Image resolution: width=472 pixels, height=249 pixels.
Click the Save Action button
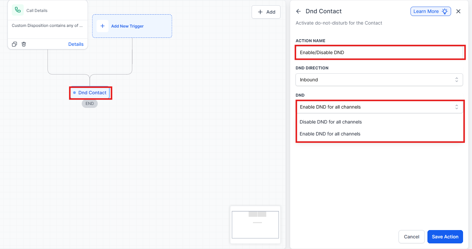point(445,237)
